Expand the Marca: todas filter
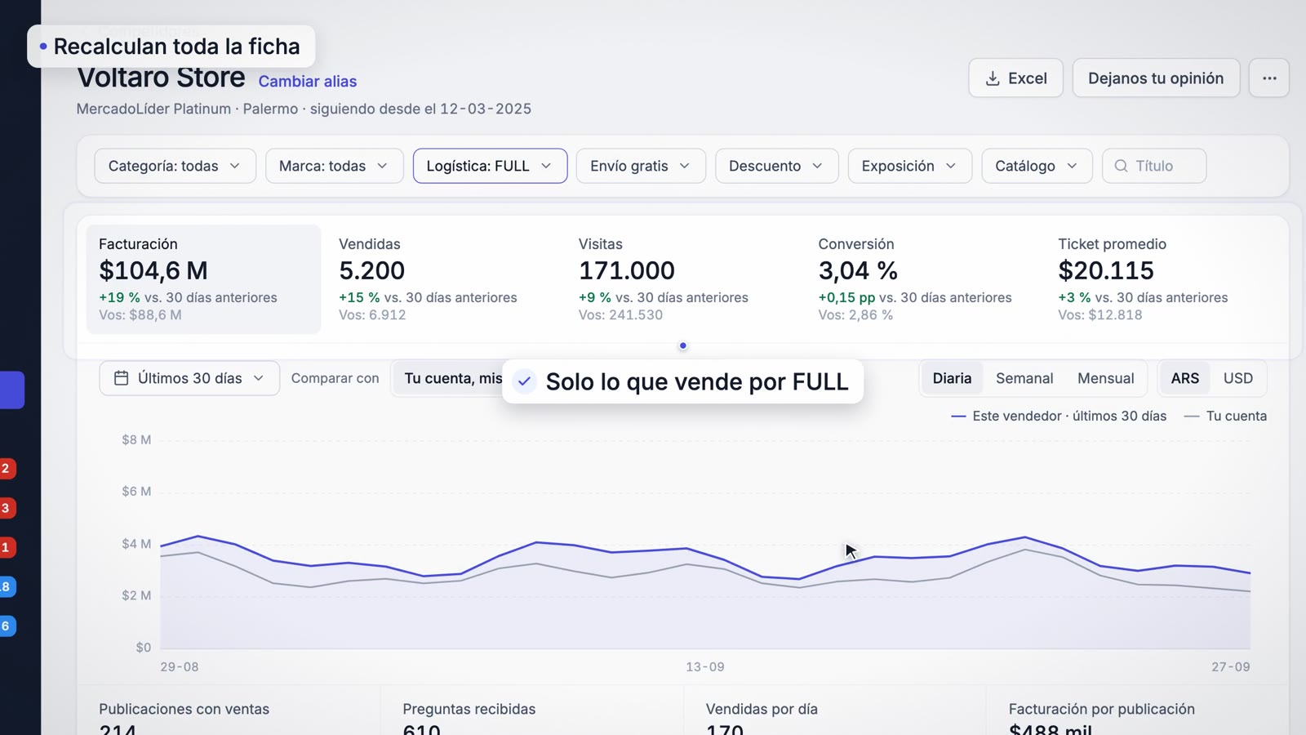Viewport: 1306px width, 735px height. [334, 166]
